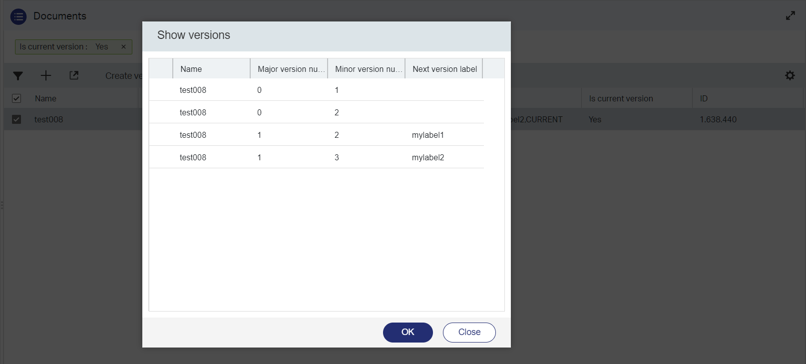The width and height of the screenshot is (806, 364).
Task: Select test008 version with minor number 1
Action: coord(316,90)
